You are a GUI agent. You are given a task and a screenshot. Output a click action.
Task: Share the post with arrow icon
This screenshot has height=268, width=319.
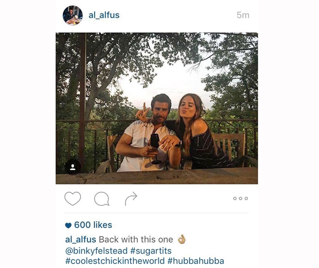pyautogui.click(x=131, y=198)
